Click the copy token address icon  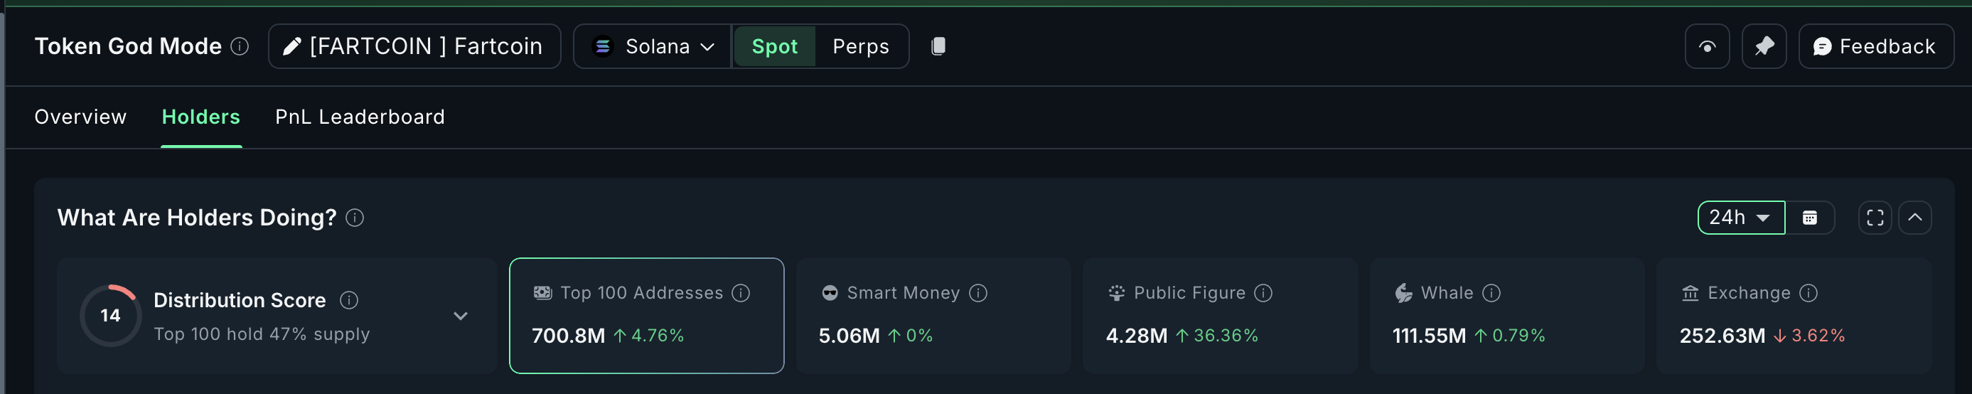(938, 47)
